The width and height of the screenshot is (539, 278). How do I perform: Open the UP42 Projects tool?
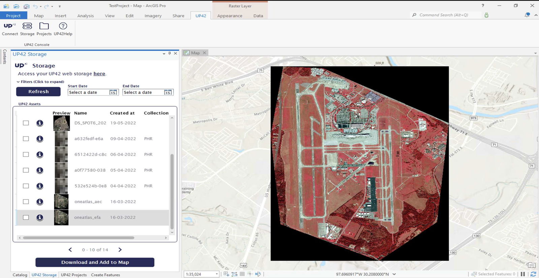pos(44,29)
